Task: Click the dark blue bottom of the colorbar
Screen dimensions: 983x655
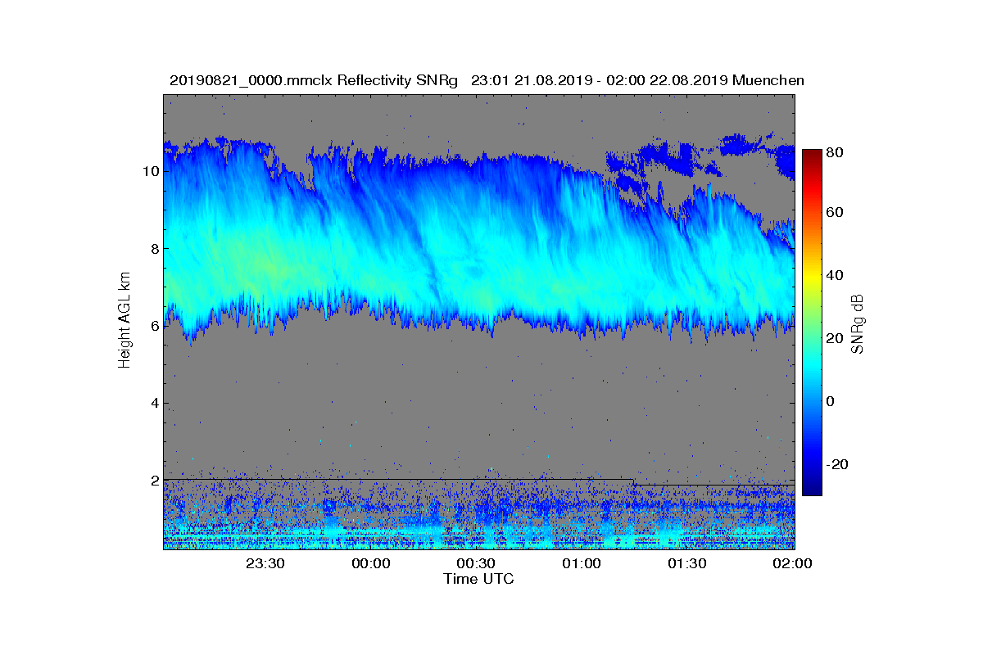Action: point(812,489)
